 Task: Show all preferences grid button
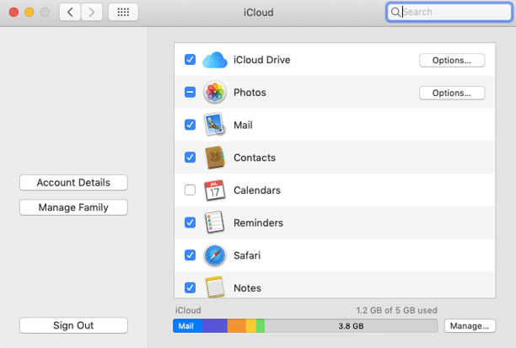(x=123, y=13)
